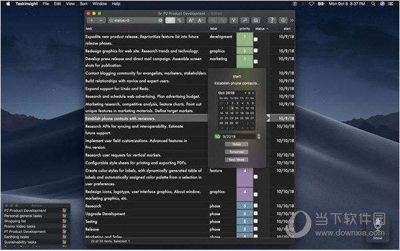Clear the status=0 search filter
This screenshot has width=400, height=251.
160,21
